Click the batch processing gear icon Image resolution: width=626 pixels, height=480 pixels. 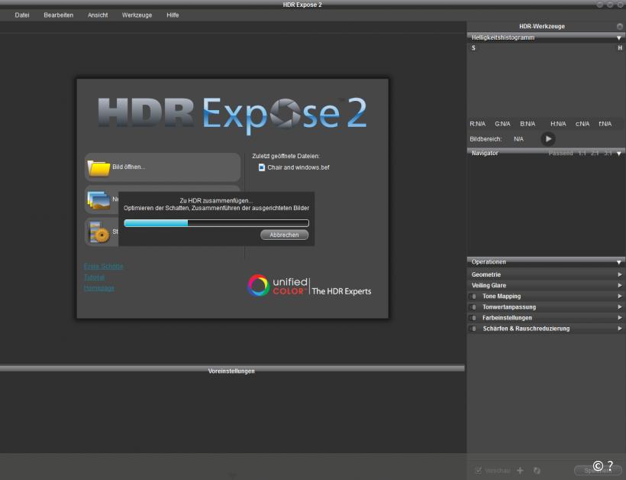(99, 232)
